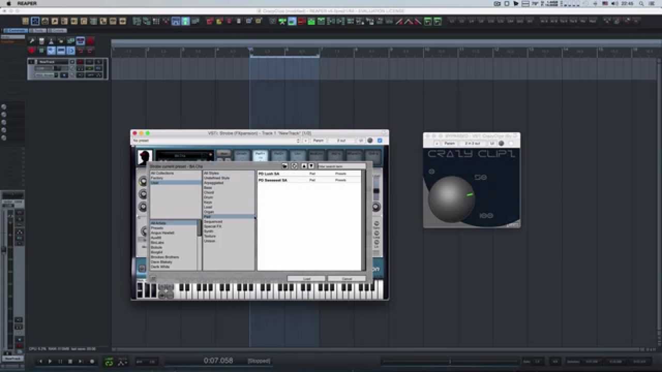Image resolution: width=662 pixels, height=372 pixels.
Task: Click the wrench icon above the track panel
Action: point(32,41)
